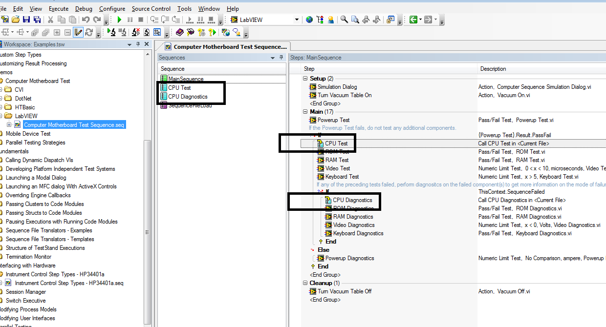Click the Step Over debug icon
This screenshot has width=606, height=327.
(165, 20)
